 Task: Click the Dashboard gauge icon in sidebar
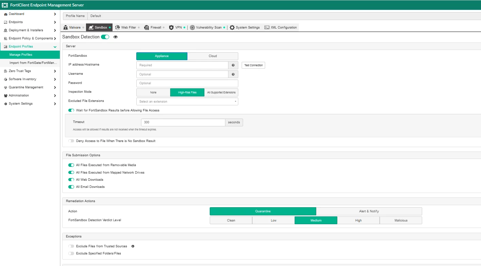(5, 14)
